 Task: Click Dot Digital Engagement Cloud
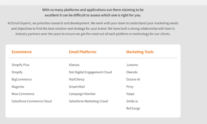[x=90, y=72]
